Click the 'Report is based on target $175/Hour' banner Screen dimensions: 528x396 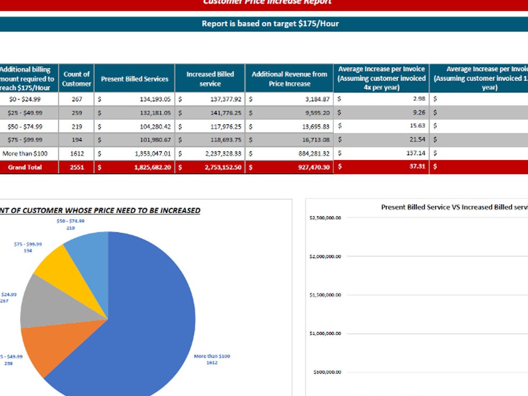pos(264,24)
